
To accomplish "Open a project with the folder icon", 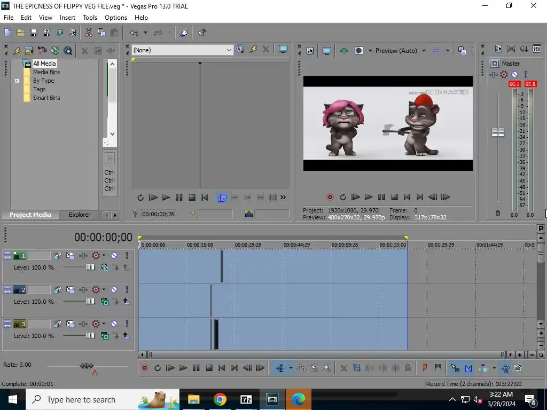I will (x=21, y=33).
